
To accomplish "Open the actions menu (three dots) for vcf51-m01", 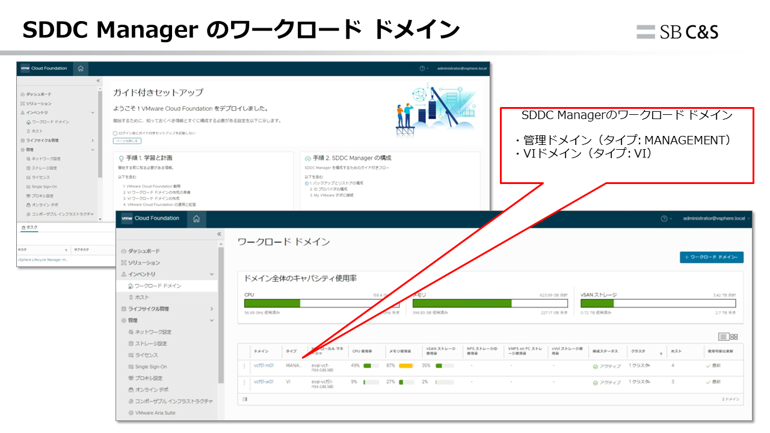I will point(244,366).
